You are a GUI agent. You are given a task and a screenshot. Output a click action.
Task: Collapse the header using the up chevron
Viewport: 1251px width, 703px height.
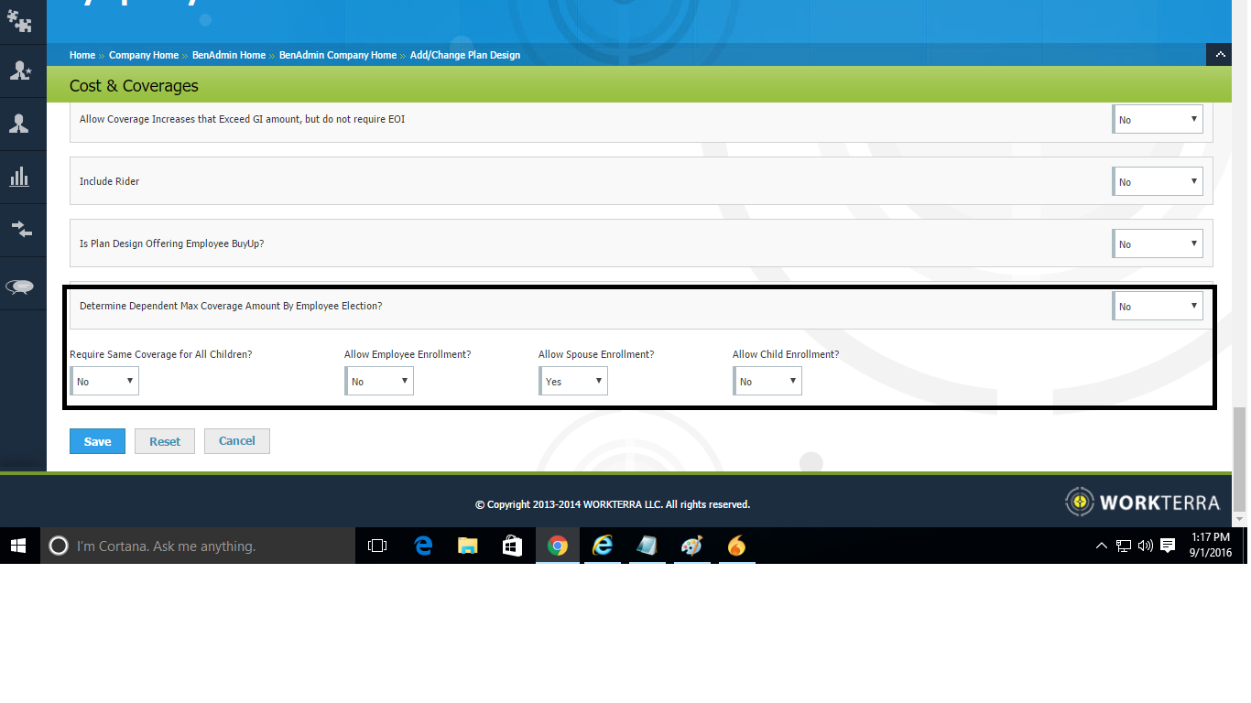coord(1219,55)
